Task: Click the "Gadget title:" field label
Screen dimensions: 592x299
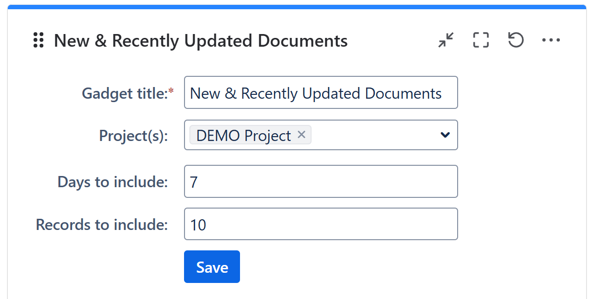Action: click(125, 93)
